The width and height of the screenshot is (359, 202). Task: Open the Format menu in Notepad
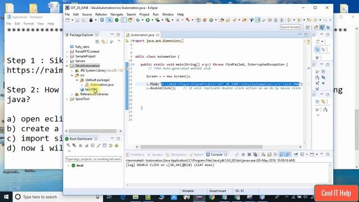tap(29, 24)
